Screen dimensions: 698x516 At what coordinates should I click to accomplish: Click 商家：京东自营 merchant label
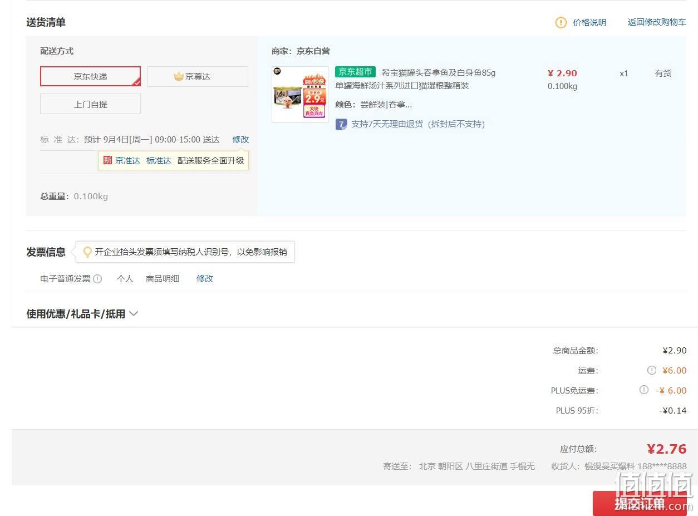(301, 51)
